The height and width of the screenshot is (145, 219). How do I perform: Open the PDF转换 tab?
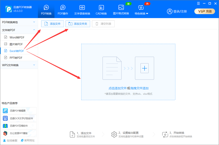[x=46, y=9]
